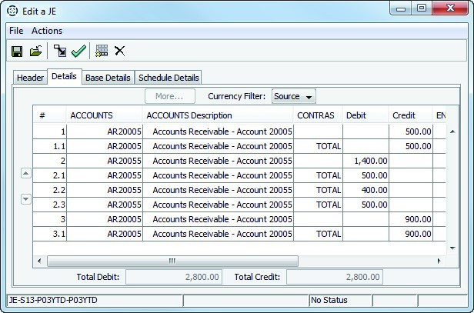
Task: Click the Total Debit field
Action: 175,277
